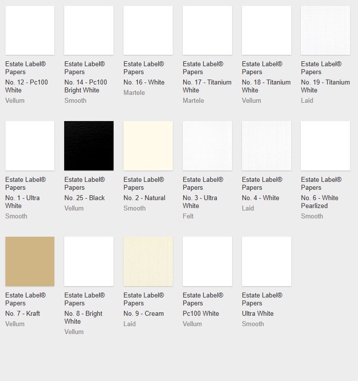Open the No. 6 White Pearlized swatch
358x381 pixels.
325,146
